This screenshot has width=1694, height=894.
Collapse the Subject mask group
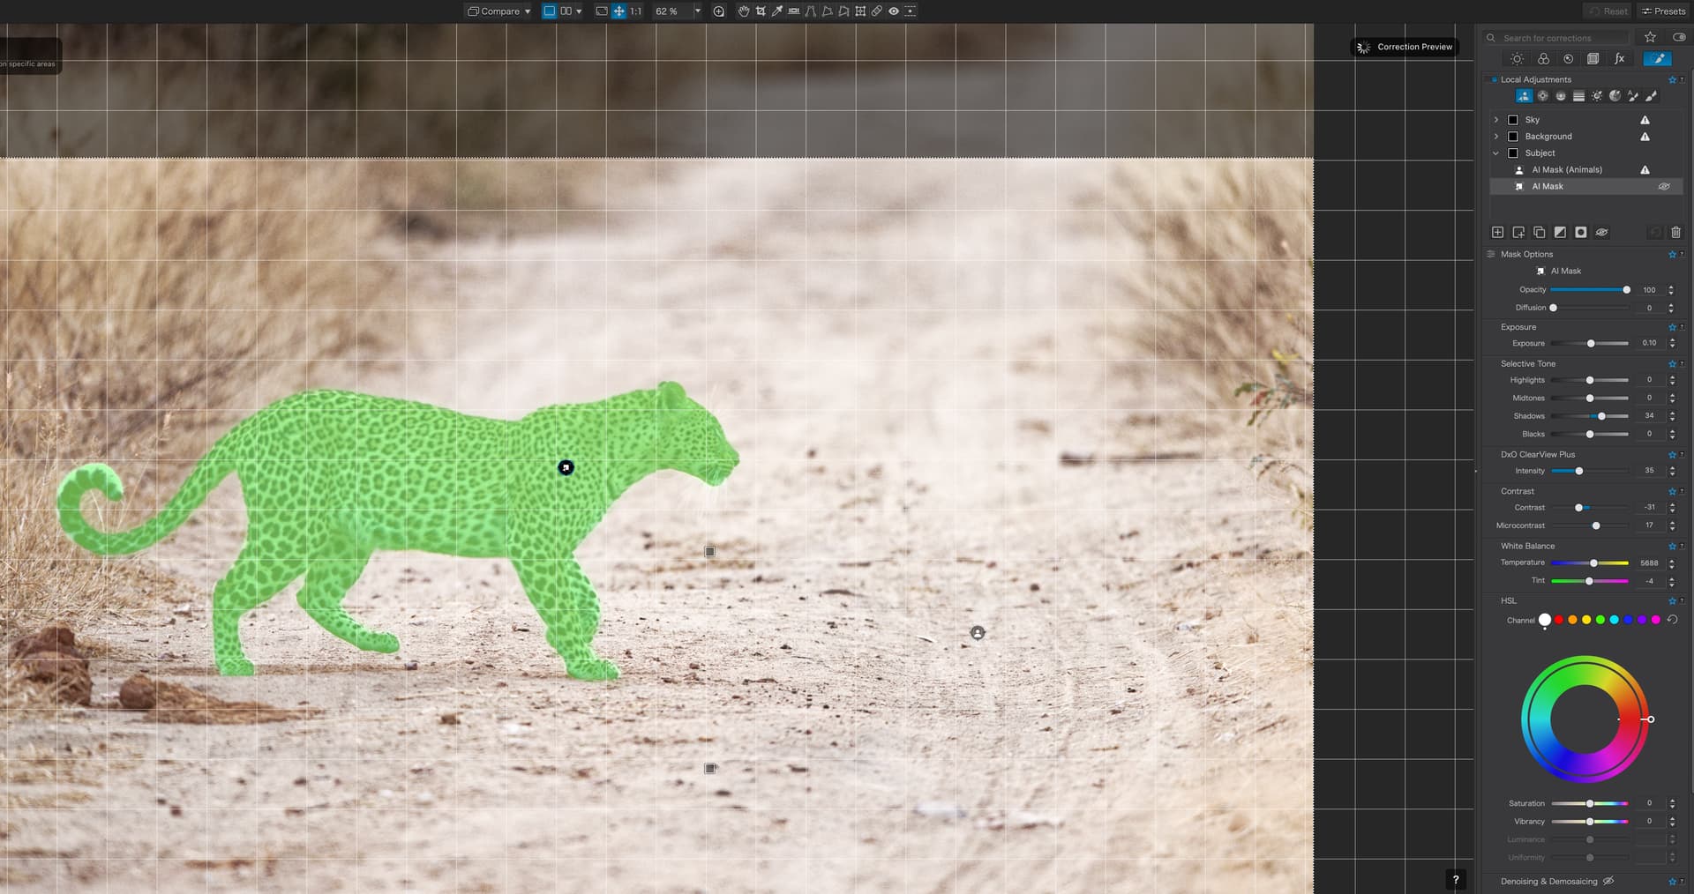tap(1496, 153)
